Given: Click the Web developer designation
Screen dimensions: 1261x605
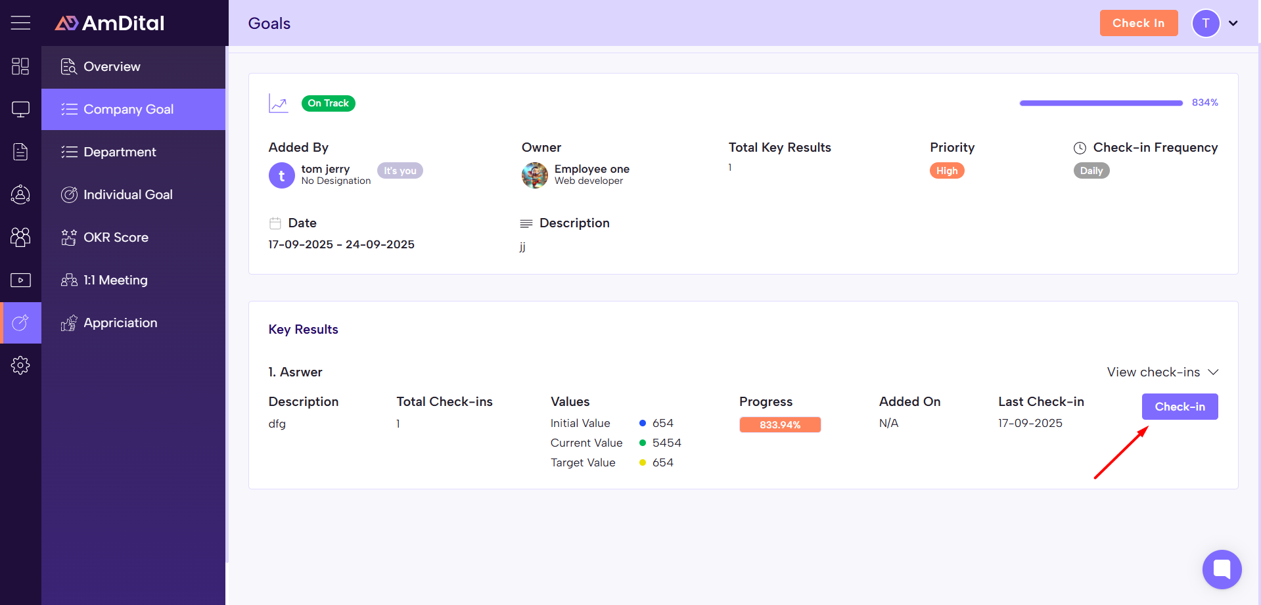Looking at the screenshot, I should (x=589, y=181).
